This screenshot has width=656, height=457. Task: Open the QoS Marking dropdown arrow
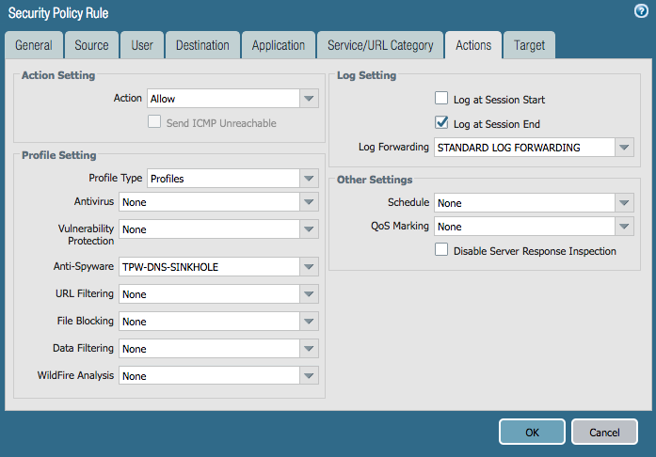[624, 227]
